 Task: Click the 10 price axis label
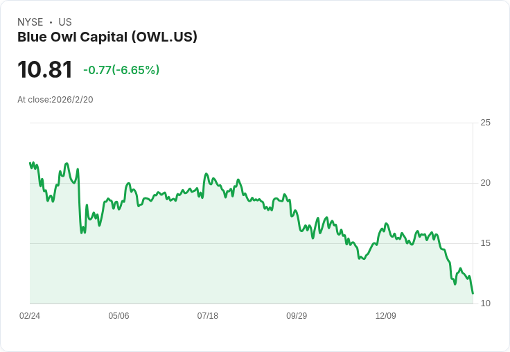click(485, 303)
